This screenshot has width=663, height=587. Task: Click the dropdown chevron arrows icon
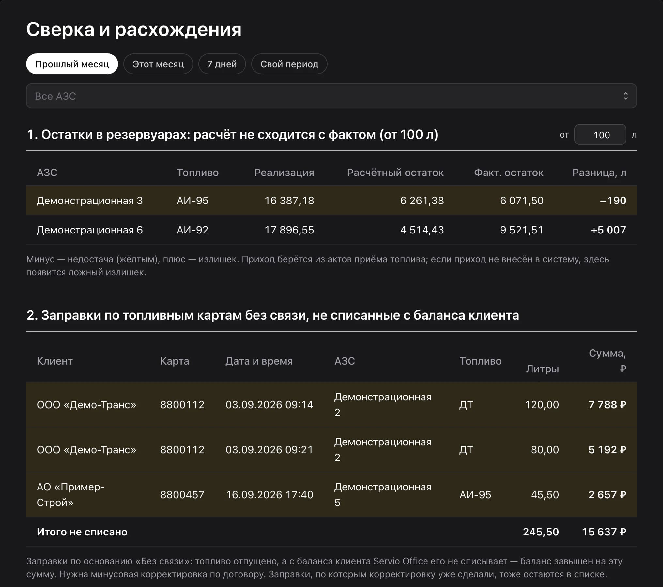625,96
